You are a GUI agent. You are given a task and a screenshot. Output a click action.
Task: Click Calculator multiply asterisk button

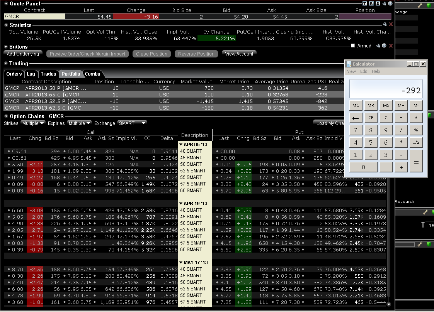(401, 142)
